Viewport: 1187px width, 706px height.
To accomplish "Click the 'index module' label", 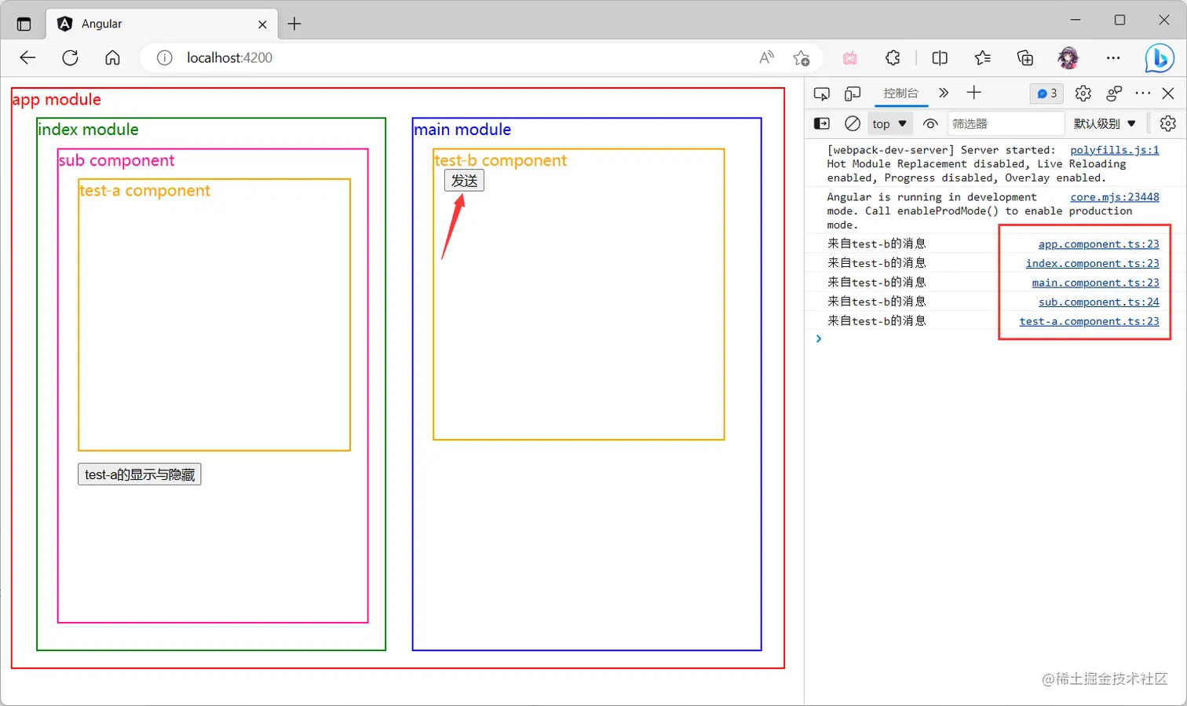I will (88, 130).
